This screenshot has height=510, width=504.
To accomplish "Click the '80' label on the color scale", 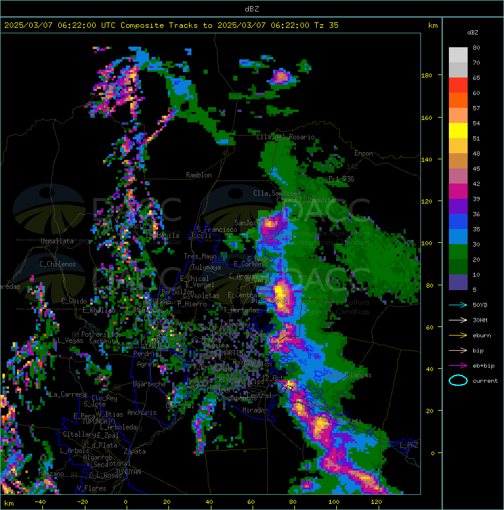I will (x=476, y=47).
